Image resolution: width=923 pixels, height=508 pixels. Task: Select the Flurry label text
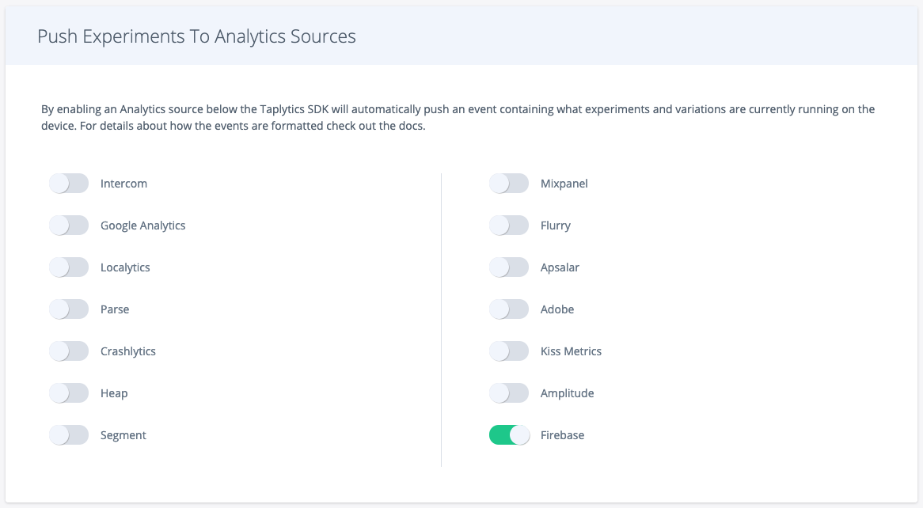point(556,226)
